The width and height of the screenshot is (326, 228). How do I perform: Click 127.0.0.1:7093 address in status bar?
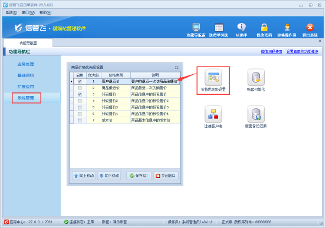39,222
